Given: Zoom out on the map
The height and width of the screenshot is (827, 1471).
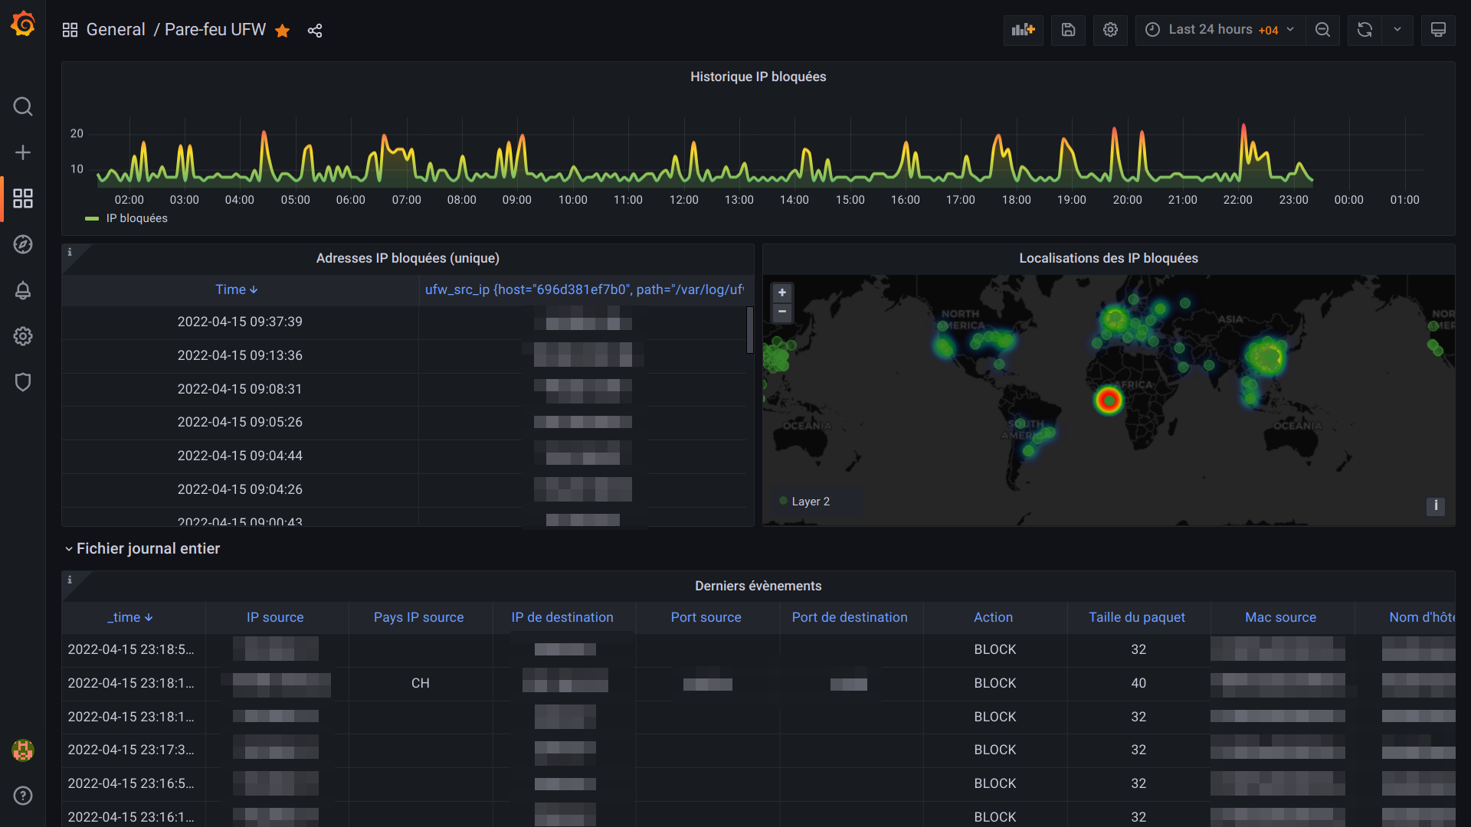Looking at the screenshot, I should click(x=782, y=312).
